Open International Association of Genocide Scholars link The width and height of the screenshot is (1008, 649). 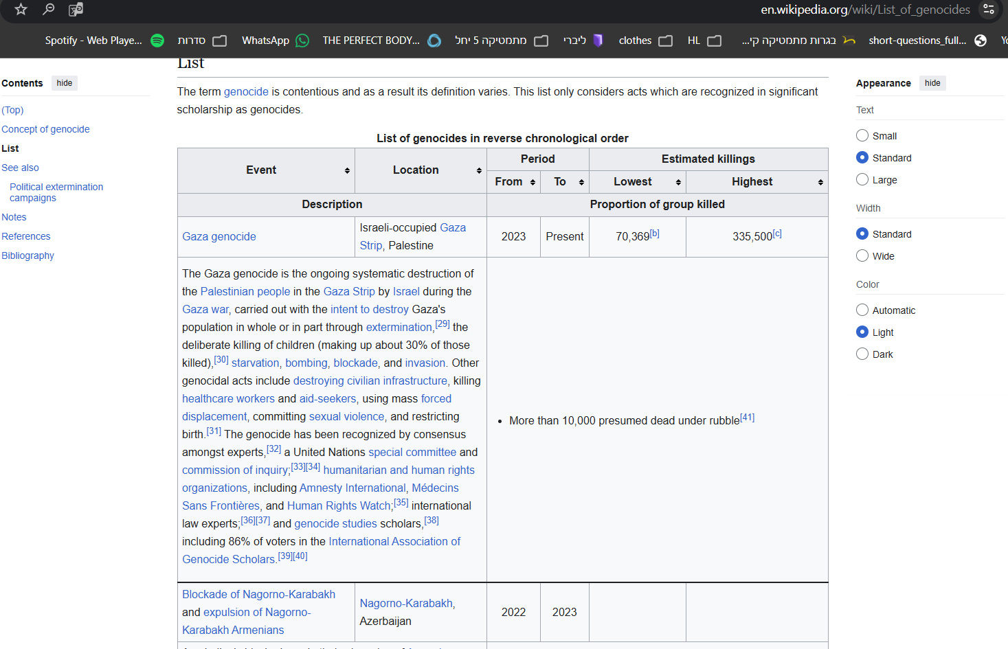point(322,550)
